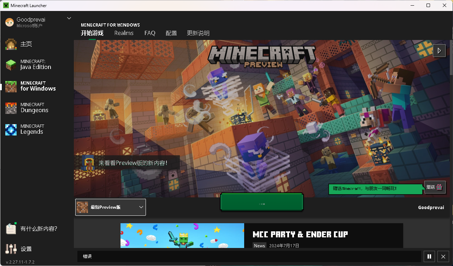Screen dimensions: 453x266
Task: Open the 有什么新内容 clipboard icon
Action: pyautogui.click(x=11, y=229)
